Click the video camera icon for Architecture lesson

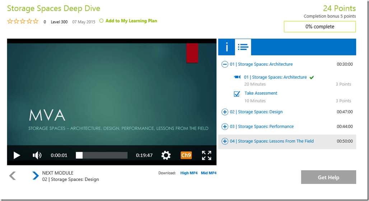pyautogui.click(x=237, y=77)
